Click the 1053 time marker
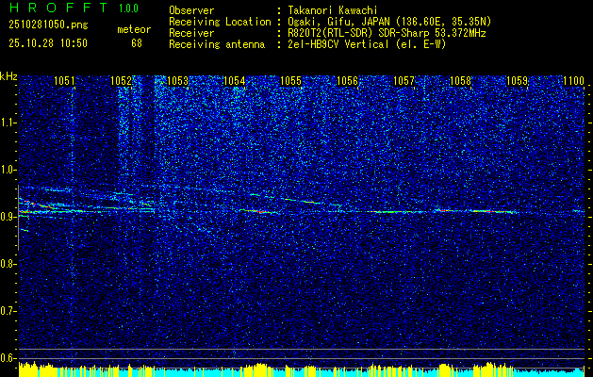The height and width of the screenshot is (377, 593). point(178,80)
